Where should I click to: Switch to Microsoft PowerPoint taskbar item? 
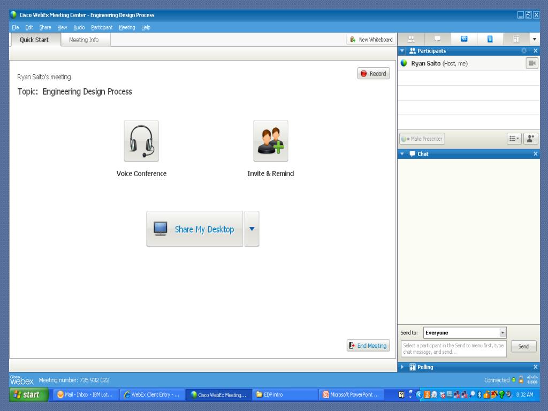(351, 394)
